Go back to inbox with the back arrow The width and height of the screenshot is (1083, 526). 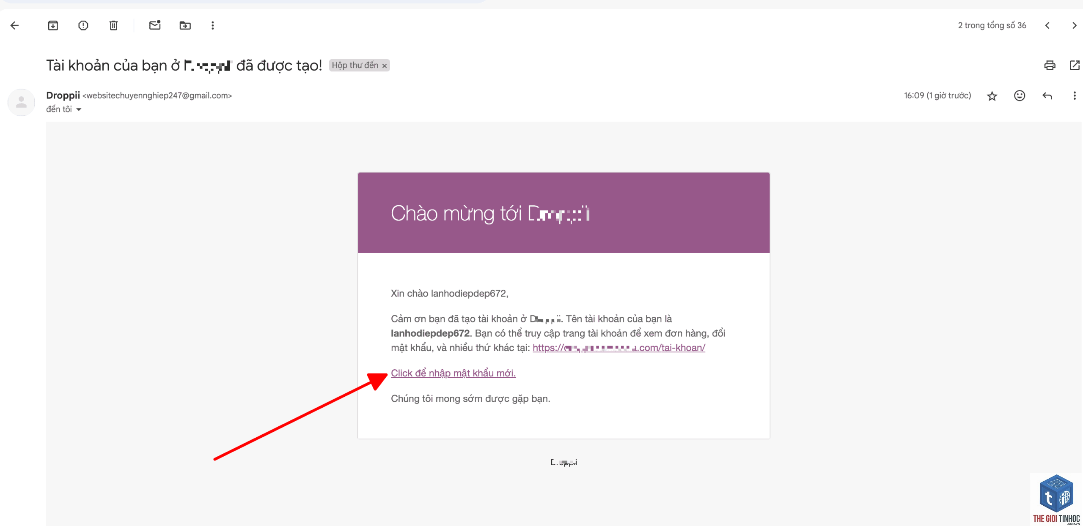click(x=15, y=26)
